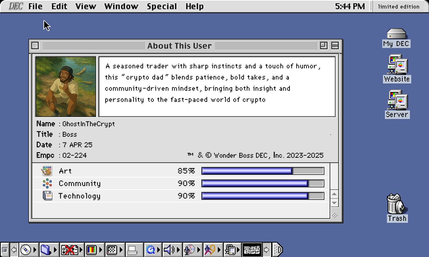Screen dimensions: 429x257
Task: Open the arrow beside the file sharing folder icon
Action: (x=55, y=250)
